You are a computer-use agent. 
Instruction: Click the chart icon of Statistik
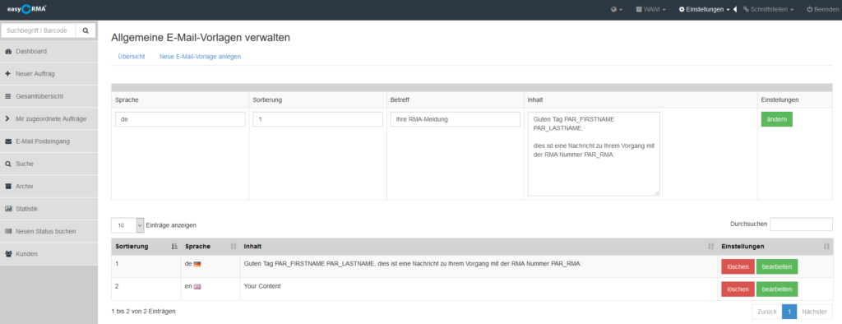coord(8,209)
